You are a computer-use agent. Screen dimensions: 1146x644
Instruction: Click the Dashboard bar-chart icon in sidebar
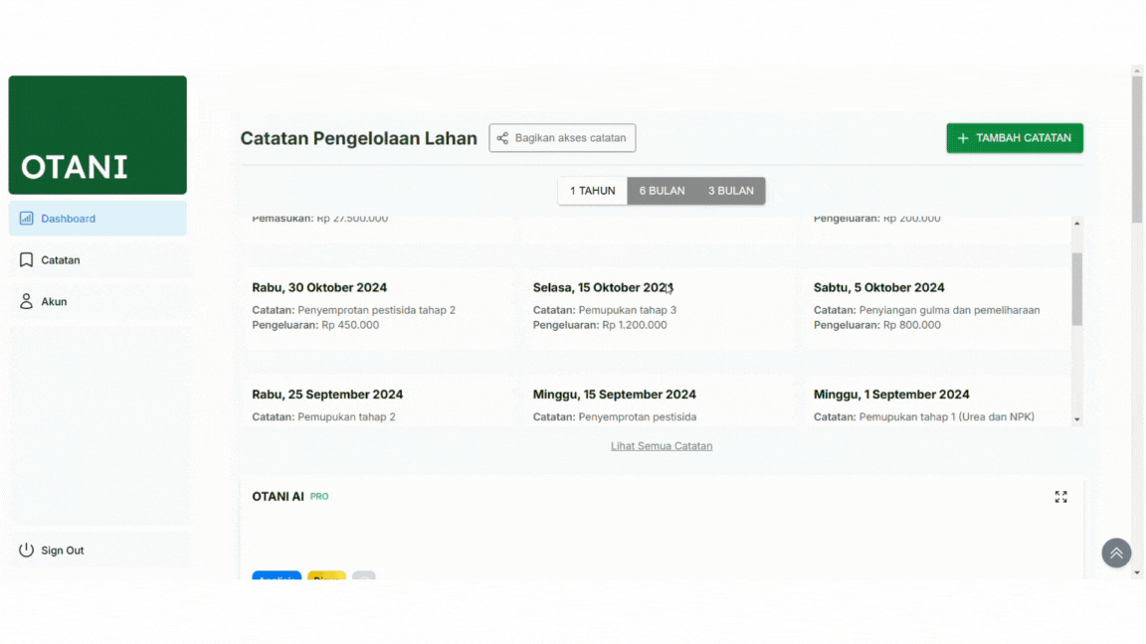tap(27, 219)
